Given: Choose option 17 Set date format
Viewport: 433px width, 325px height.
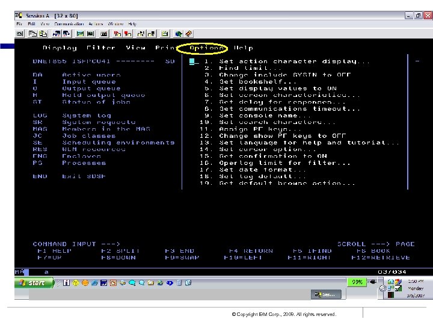Looking at the screenshot, I should click(x=253, y=170).
